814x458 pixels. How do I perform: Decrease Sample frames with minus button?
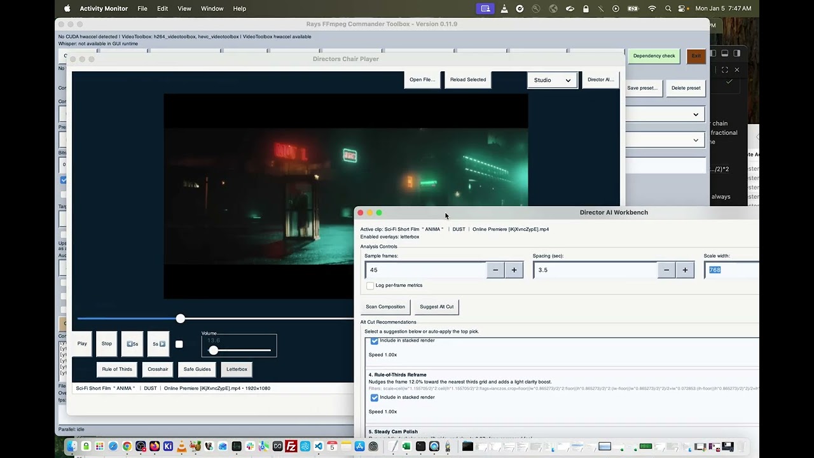(x=495, y=270)
